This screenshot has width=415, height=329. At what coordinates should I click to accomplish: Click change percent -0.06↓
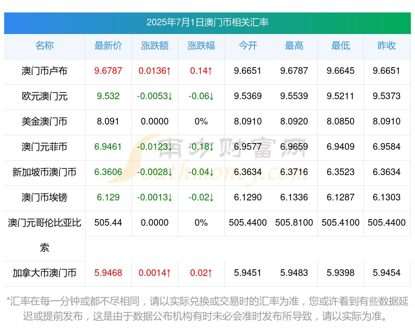(201, 96)
